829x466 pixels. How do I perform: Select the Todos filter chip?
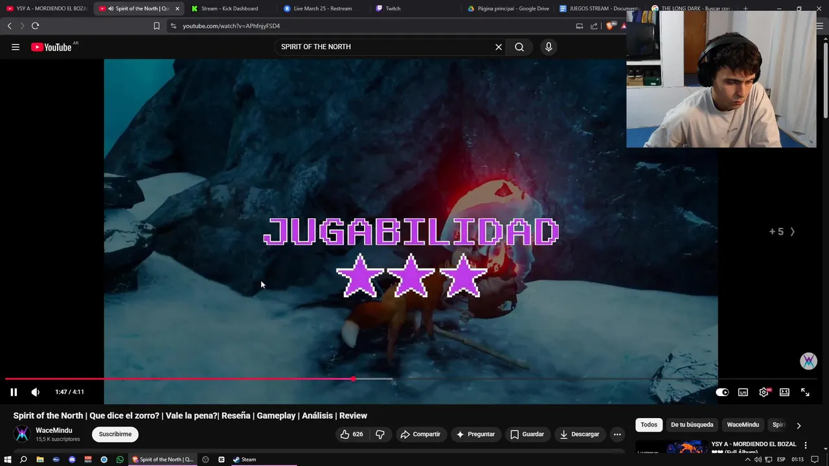(x=649, y=425)
